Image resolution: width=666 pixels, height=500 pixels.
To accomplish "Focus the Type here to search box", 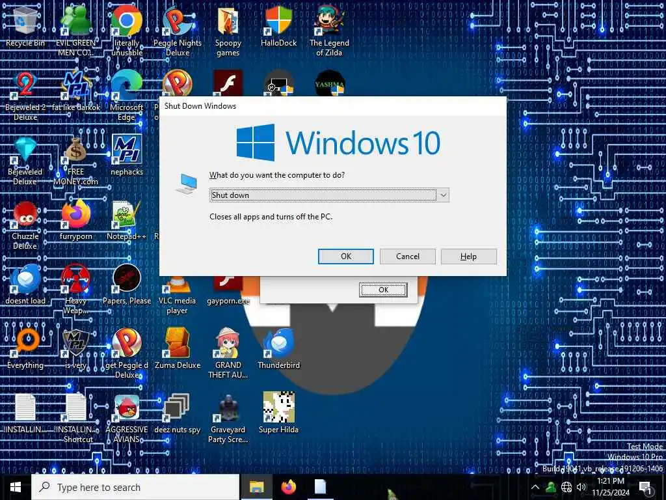I will 135,487.
